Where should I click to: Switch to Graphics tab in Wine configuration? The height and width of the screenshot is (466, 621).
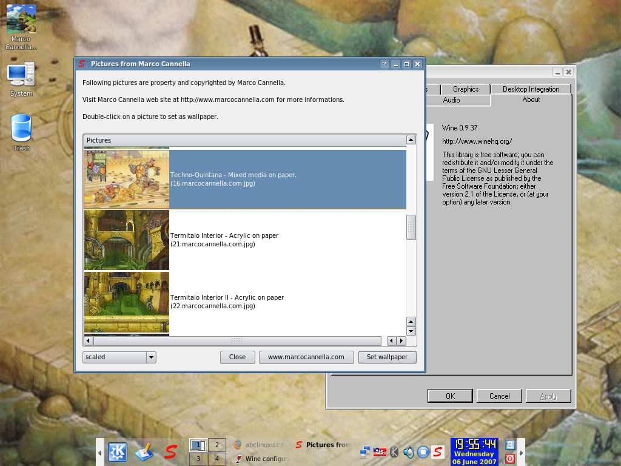(466, 89)
